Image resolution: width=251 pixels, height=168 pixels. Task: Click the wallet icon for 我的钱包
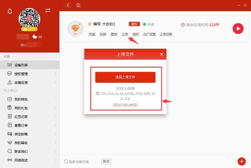[x=10, y=99]
